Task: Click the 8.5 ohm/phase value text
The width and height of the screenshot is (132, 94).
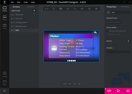Action: pyautogui.click(x=83, y=53)
